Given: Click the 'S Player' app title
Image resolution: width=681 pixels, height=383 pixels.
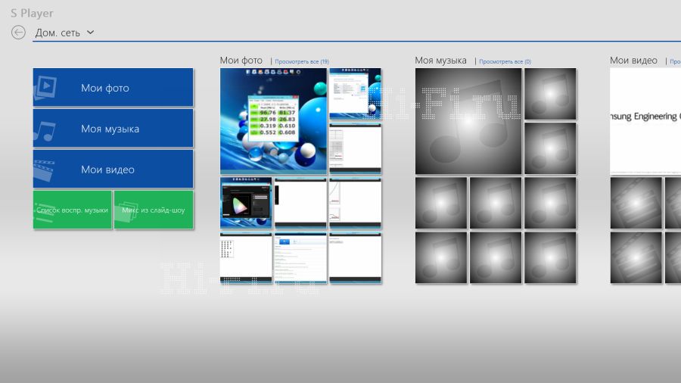Looking at the screenshot, I should coord(32,13).
